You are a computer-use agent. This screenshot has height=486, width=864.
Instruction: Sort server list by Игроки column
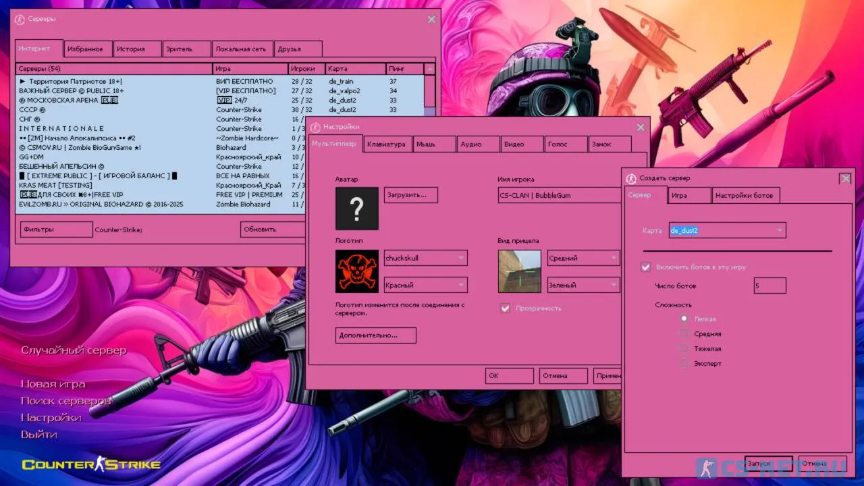point(306,69)
